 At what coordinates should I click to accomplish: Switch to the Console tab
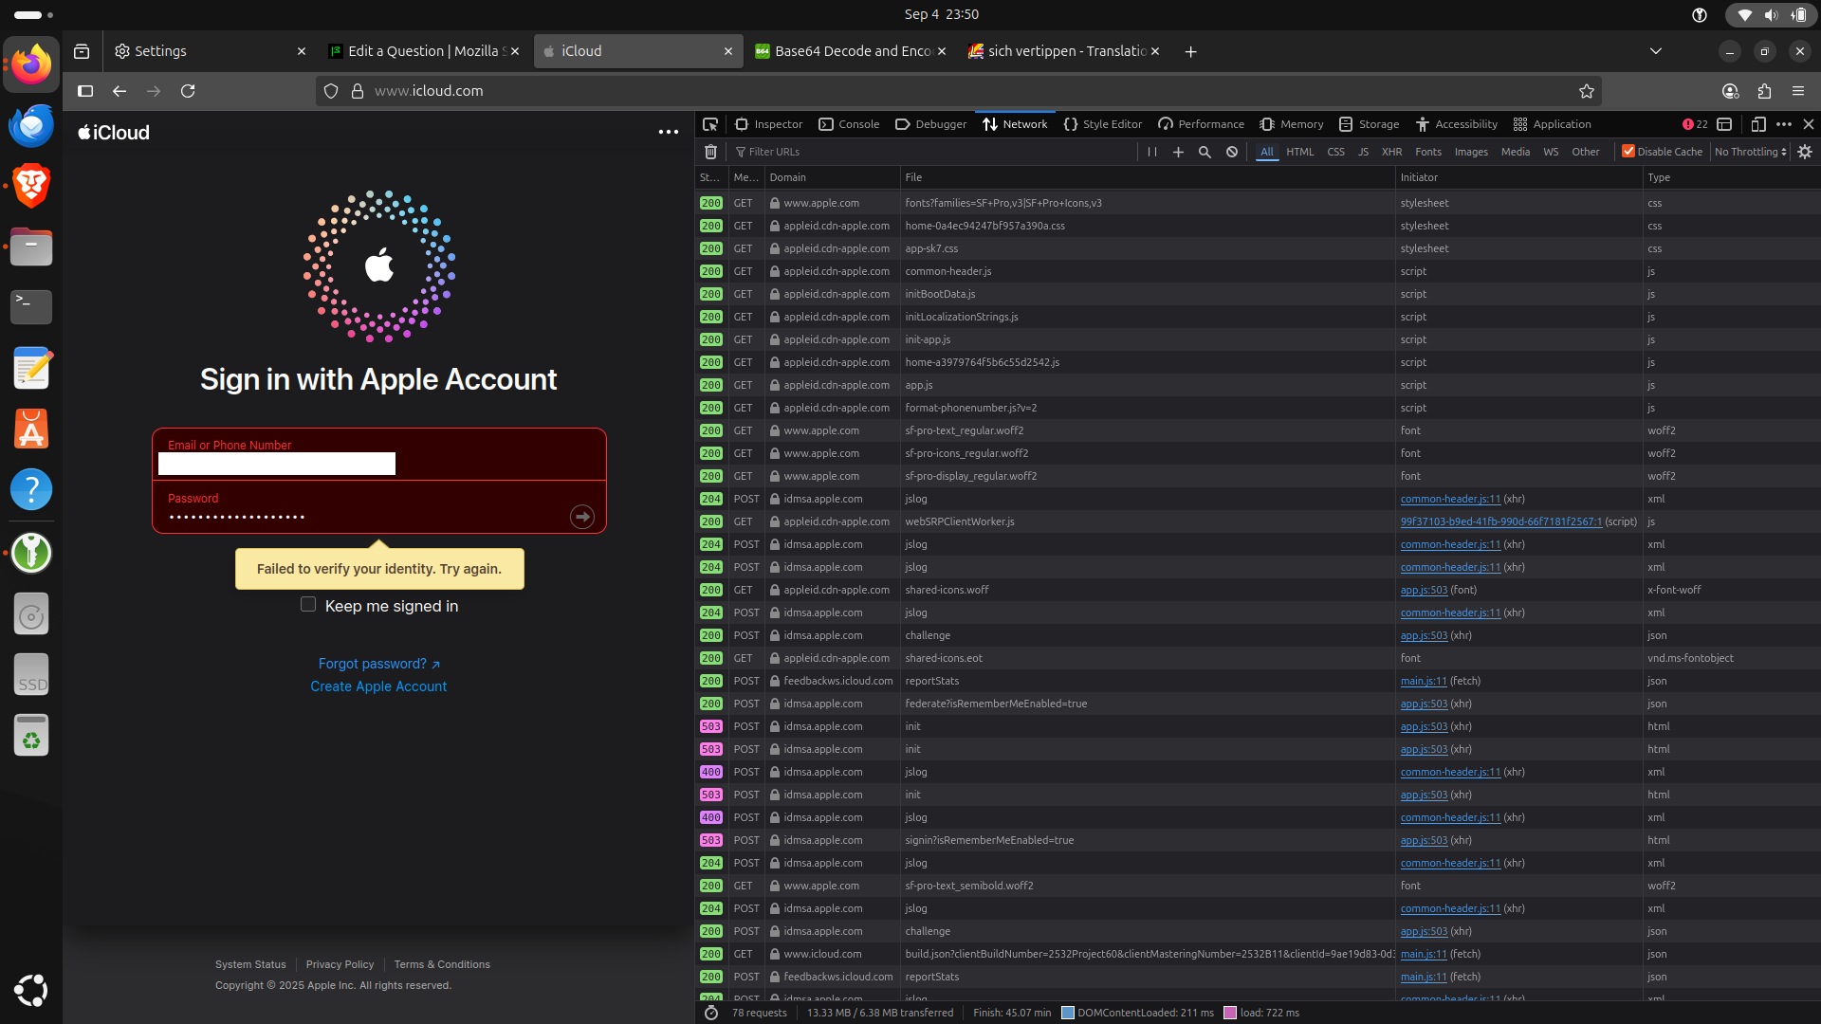click(849, 124)
